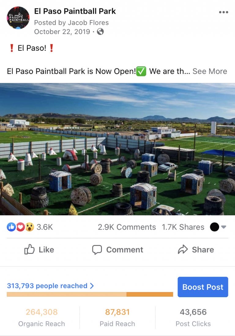Open 313,793 people reached details chevron
Screen dimensions: 235x336
(x=92, y=286)
